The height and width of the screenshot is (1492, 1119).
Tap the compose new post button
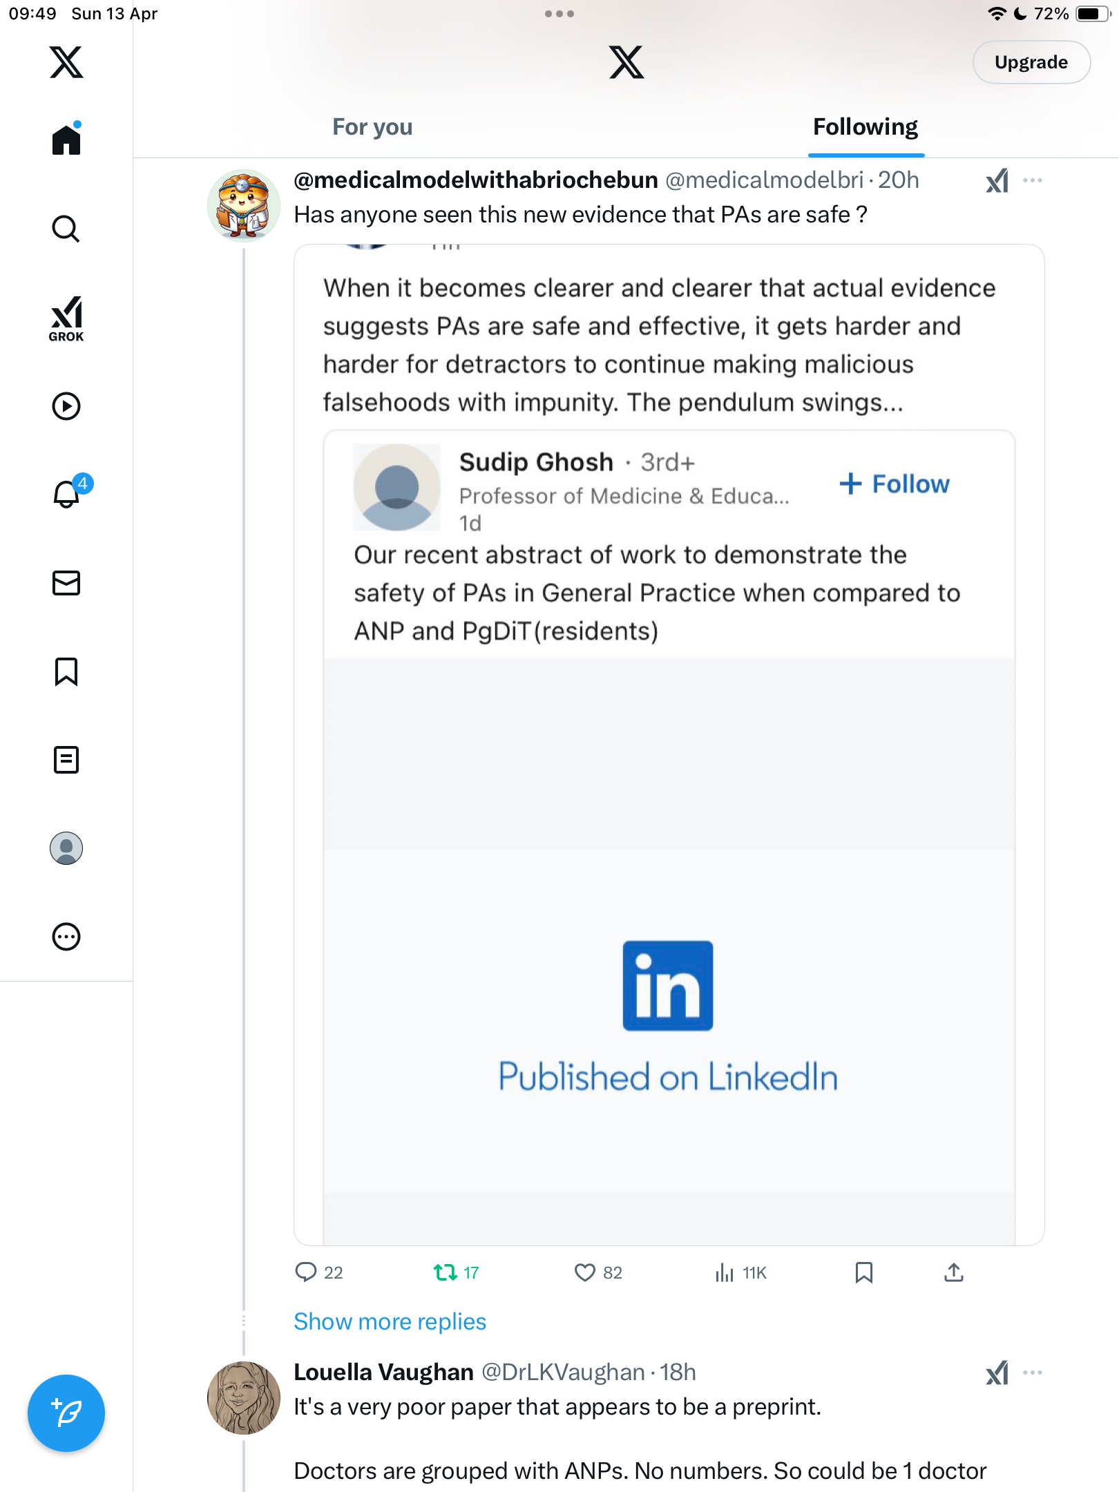click(x=66, y=1413)
